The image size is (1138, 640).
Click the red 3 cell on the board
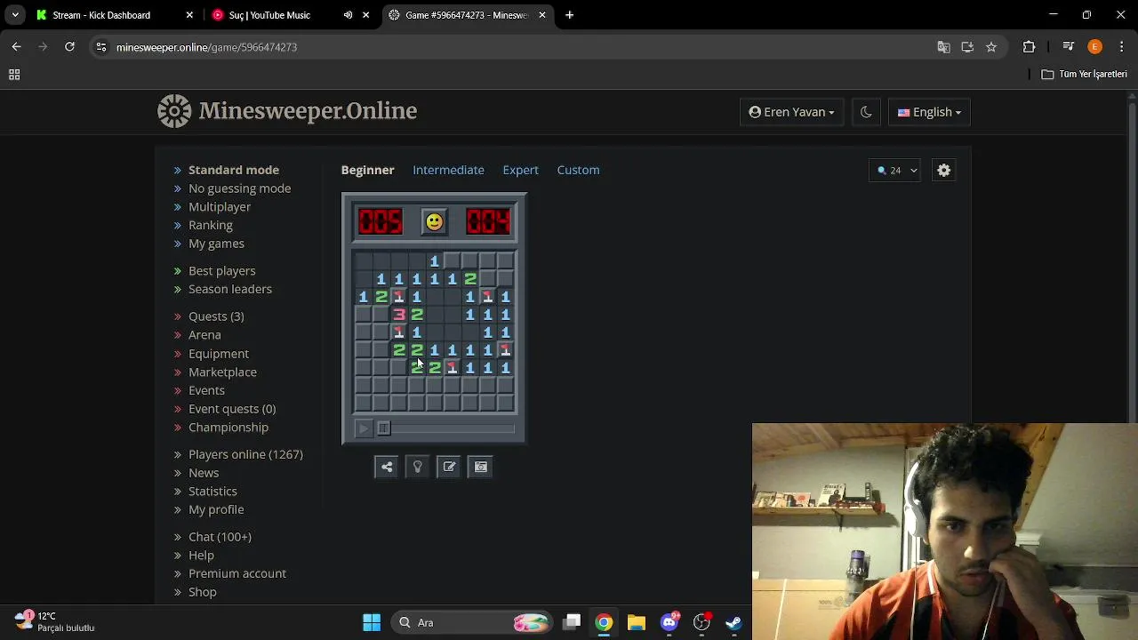pos(398,314)
